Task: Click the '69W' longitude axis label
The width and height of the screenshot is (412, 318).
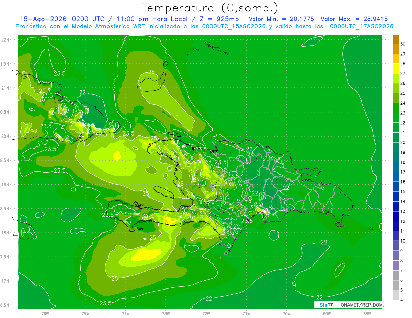Action: tap(327, 313)
